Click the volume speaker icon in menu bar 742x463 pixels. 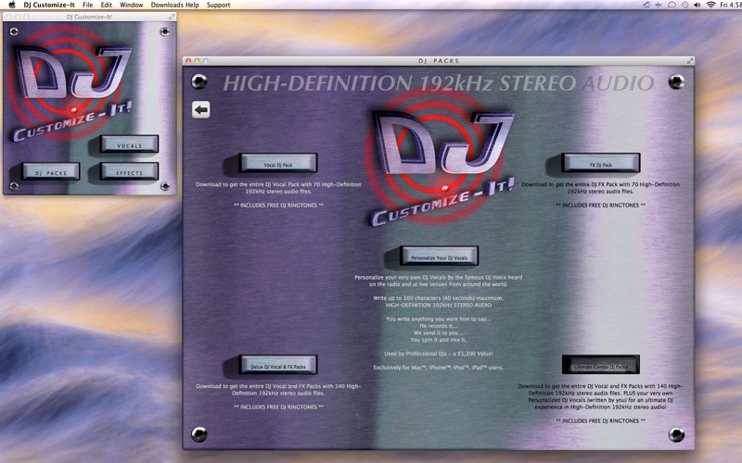(x=697, y=5)
